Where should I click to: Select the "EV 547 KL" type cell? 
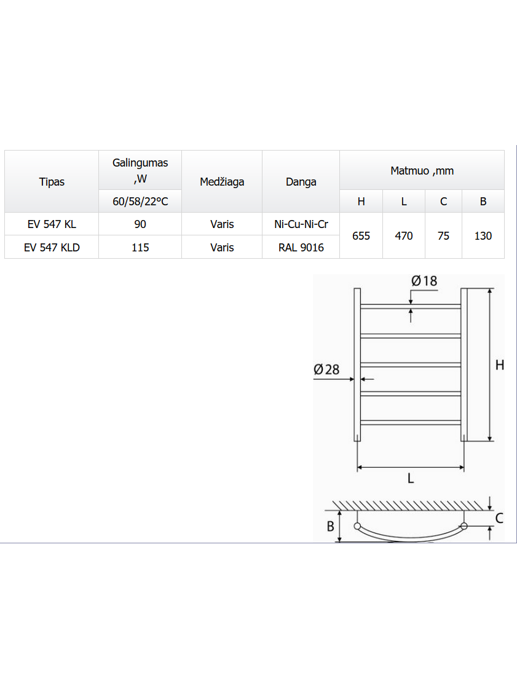52,224
